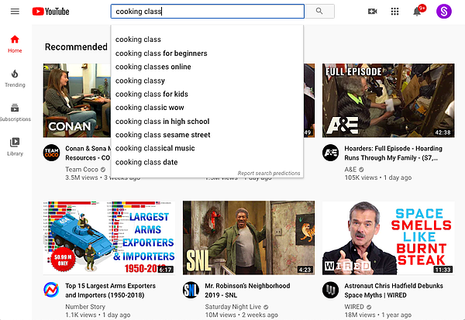
Task: Choose 'cooking class date' suggestion
Action: tap(146, 162)
